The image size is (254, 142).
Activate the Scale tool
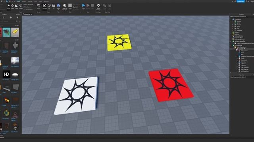coord(17,6)
